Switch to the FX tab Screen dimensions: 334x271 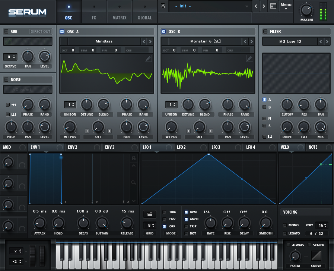94,12
